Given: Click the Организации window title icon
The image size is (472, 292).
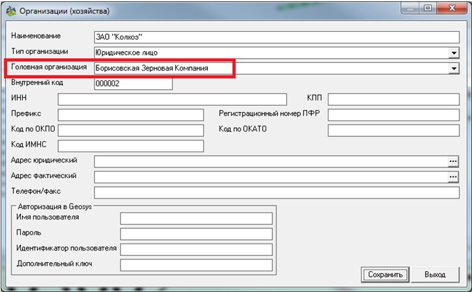Looking at the screenshot, I should click(11, 12).
